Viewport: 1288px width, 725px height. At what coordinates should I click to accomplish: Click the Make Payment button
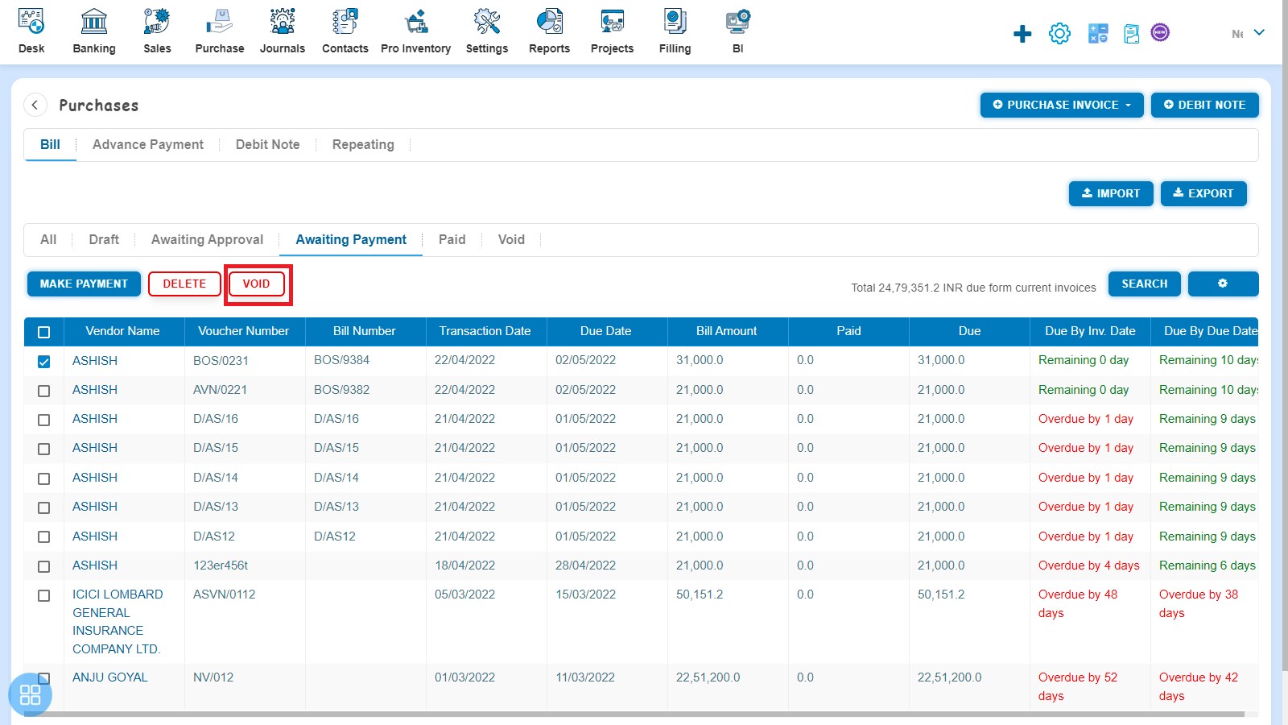84,284
